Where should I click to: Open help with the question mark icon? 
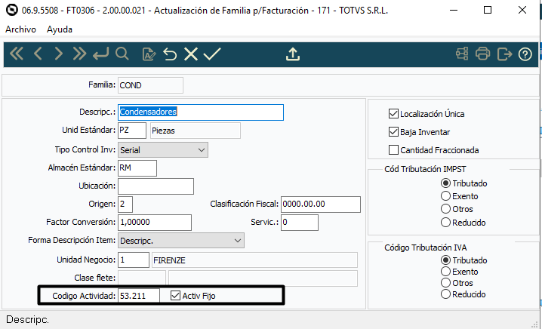pos(525,54)
